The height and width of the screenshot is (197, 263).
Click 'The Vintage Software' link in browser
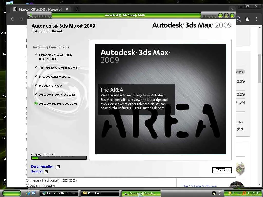coord(199,186)
